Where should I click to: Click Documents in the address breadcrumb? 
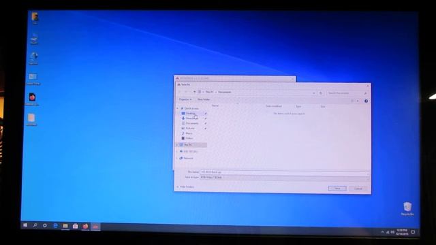224,92
